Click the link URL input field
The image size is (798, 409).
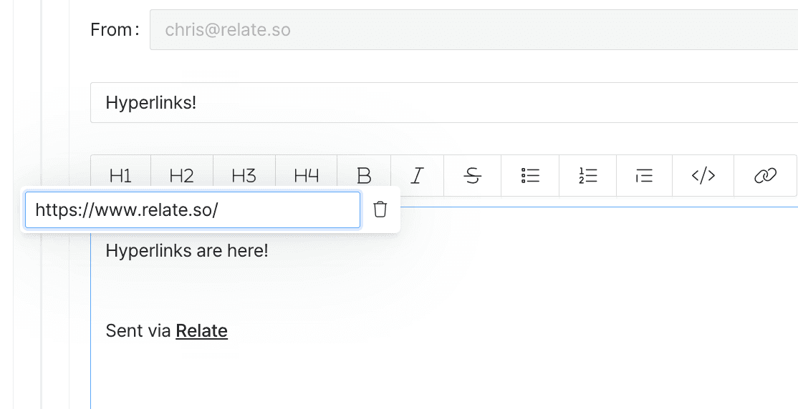193,210
